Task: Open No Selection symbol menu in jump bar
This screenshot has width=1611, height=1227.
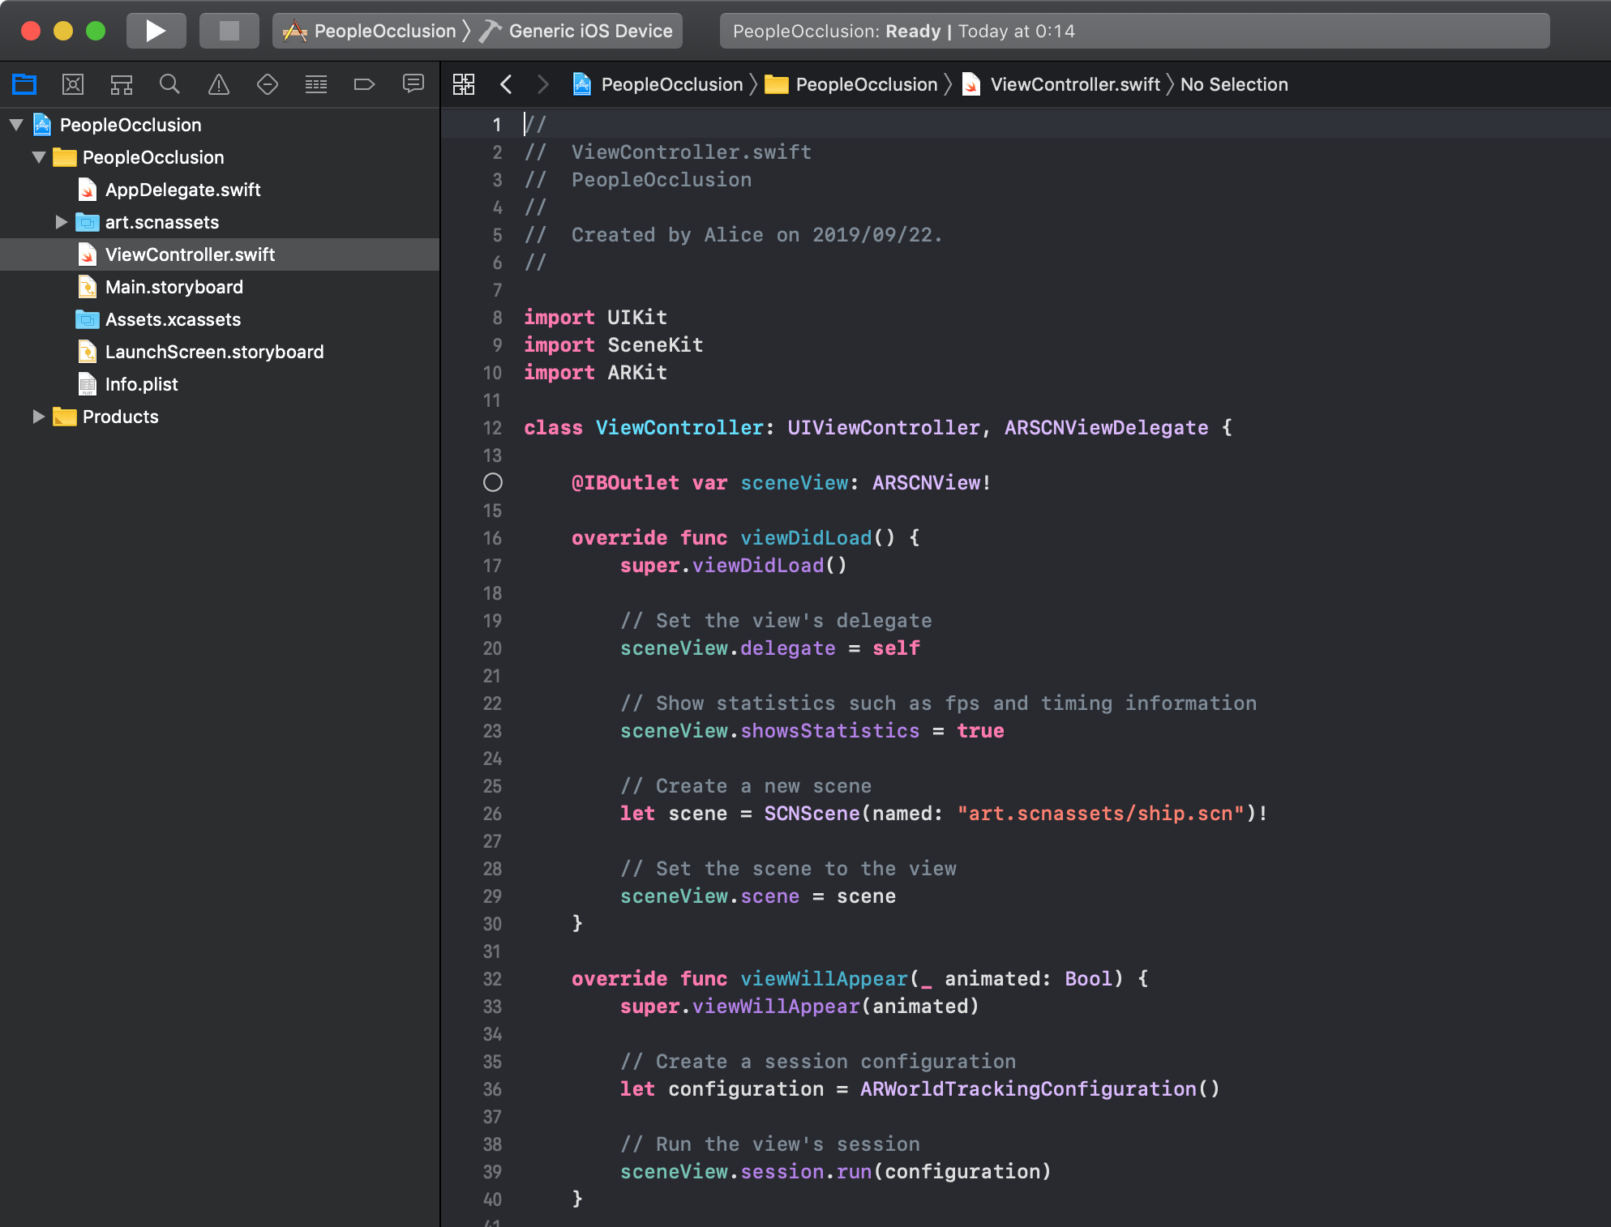Action: 1234,84
